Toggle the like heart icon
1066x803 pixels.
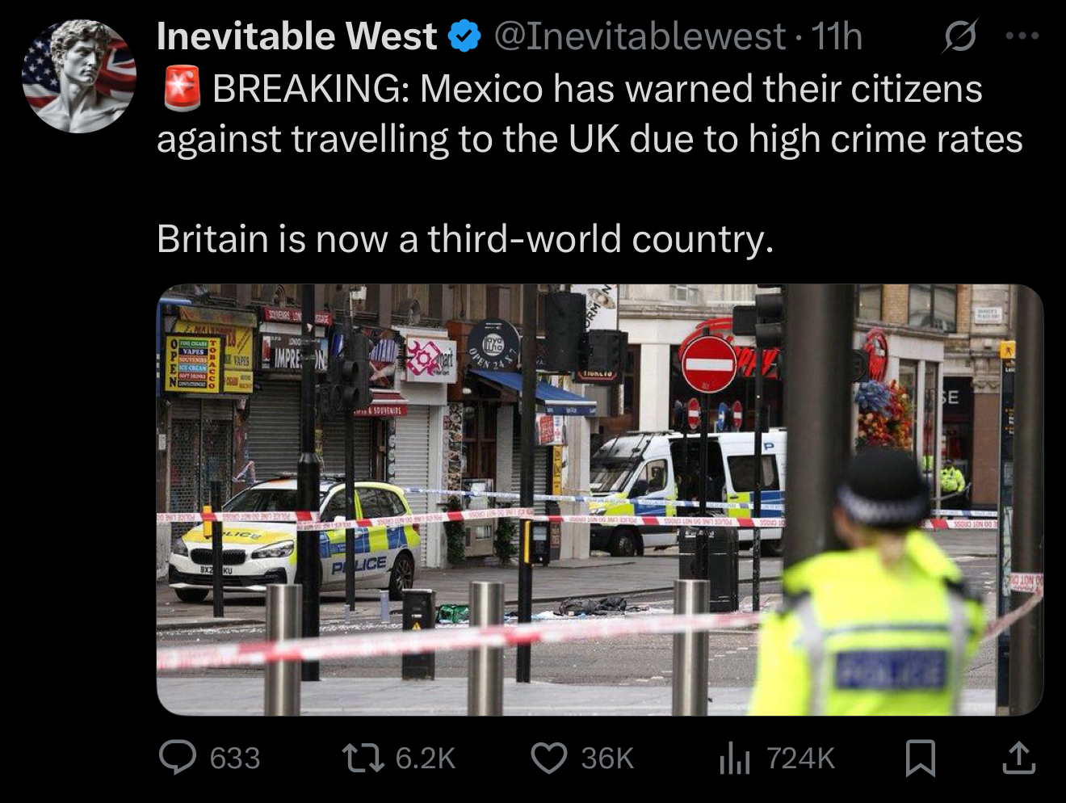[549, 758]
